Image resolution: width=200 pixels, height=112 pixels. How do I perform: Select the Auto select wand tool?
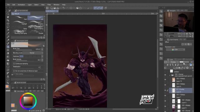[x=8, y=30]
